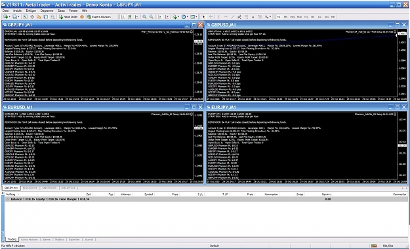
Task: Open the arrows objects dropdown
Action: [x=268, y=17]
